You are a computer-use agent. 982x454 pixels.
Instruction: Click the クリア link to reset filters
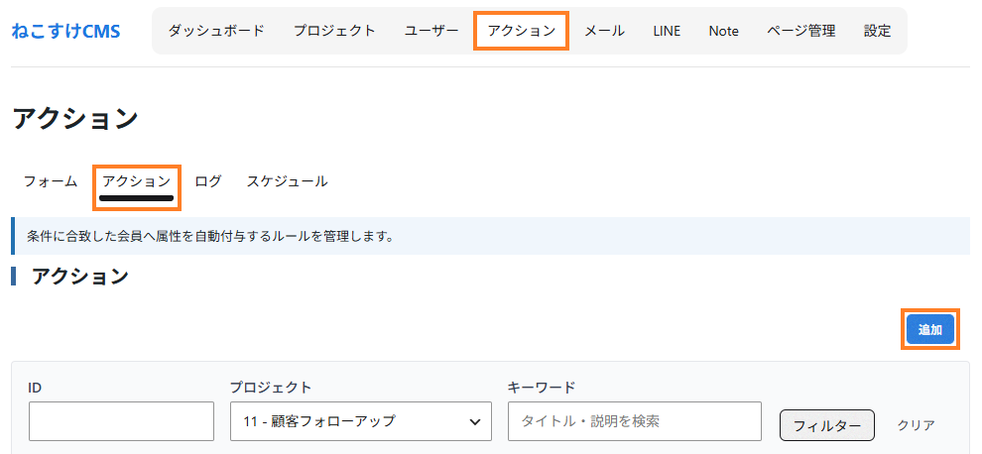click(917, 425)
